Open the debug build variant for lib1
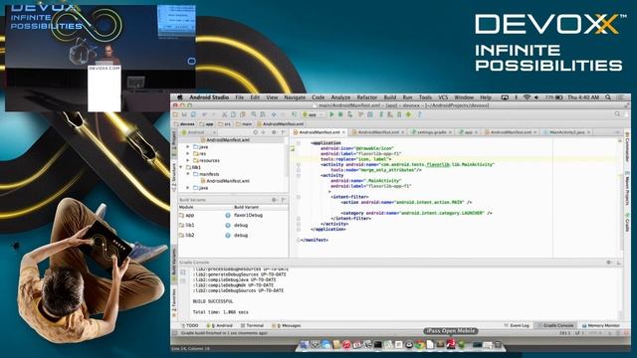Viewport: 637px width, 358px height. [x=241, y=225]
